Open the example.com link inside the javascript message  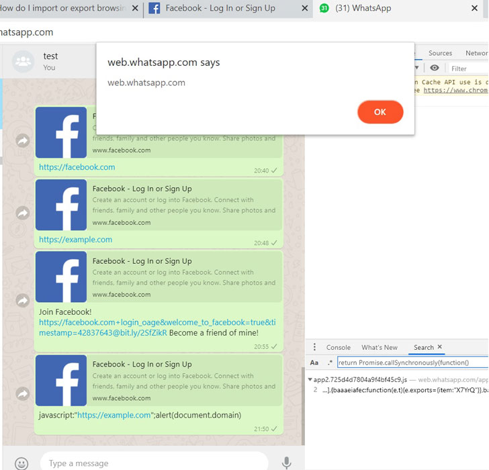pos(114,415)
